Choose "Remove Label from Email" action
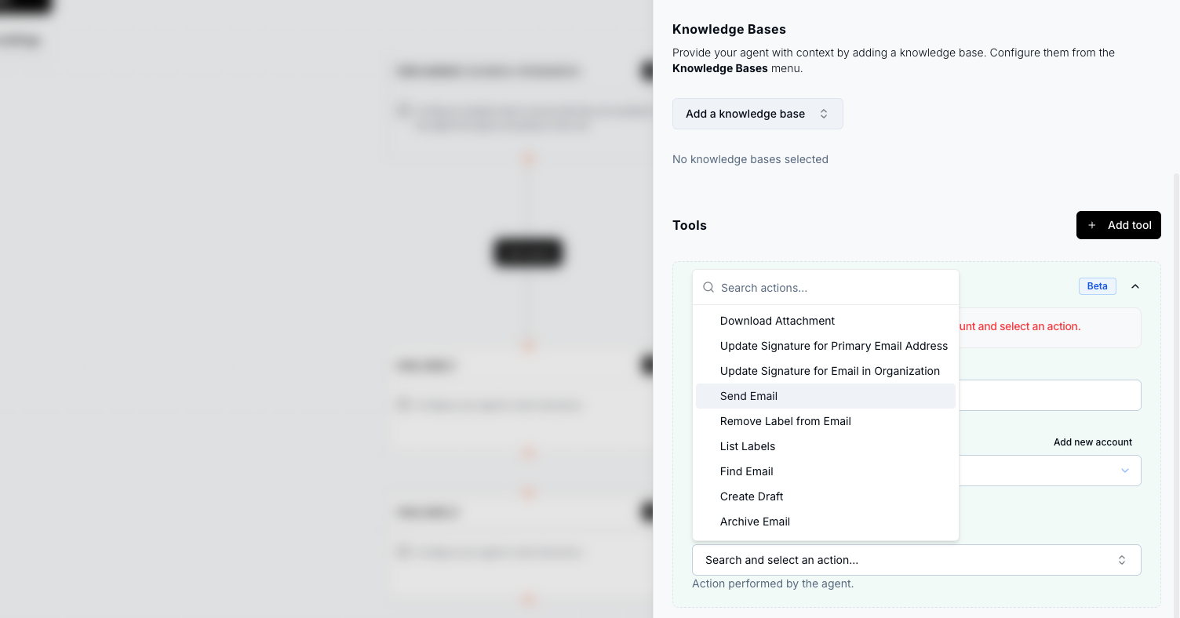 (x=785, y=421)
